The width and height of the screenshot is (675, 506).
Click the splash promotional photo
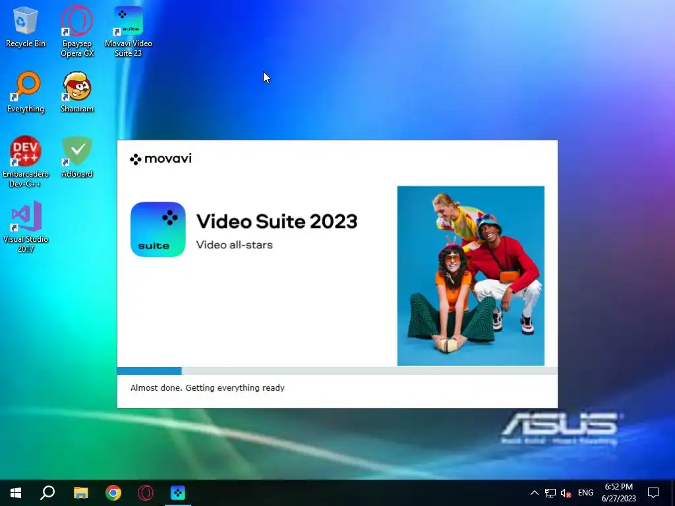[471, 276]
